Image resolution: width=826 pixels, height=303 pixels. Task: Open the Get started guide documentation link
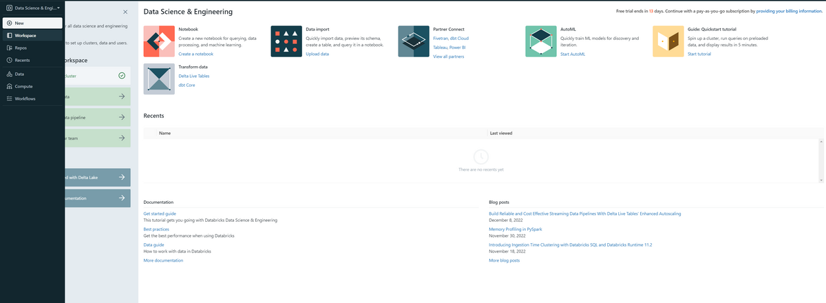[160, 214]
